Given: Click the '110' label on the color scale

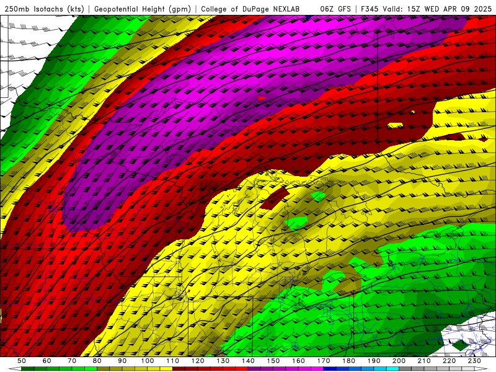Looking at the screenshot, I should pyautogui.click(x=173, y=361).
